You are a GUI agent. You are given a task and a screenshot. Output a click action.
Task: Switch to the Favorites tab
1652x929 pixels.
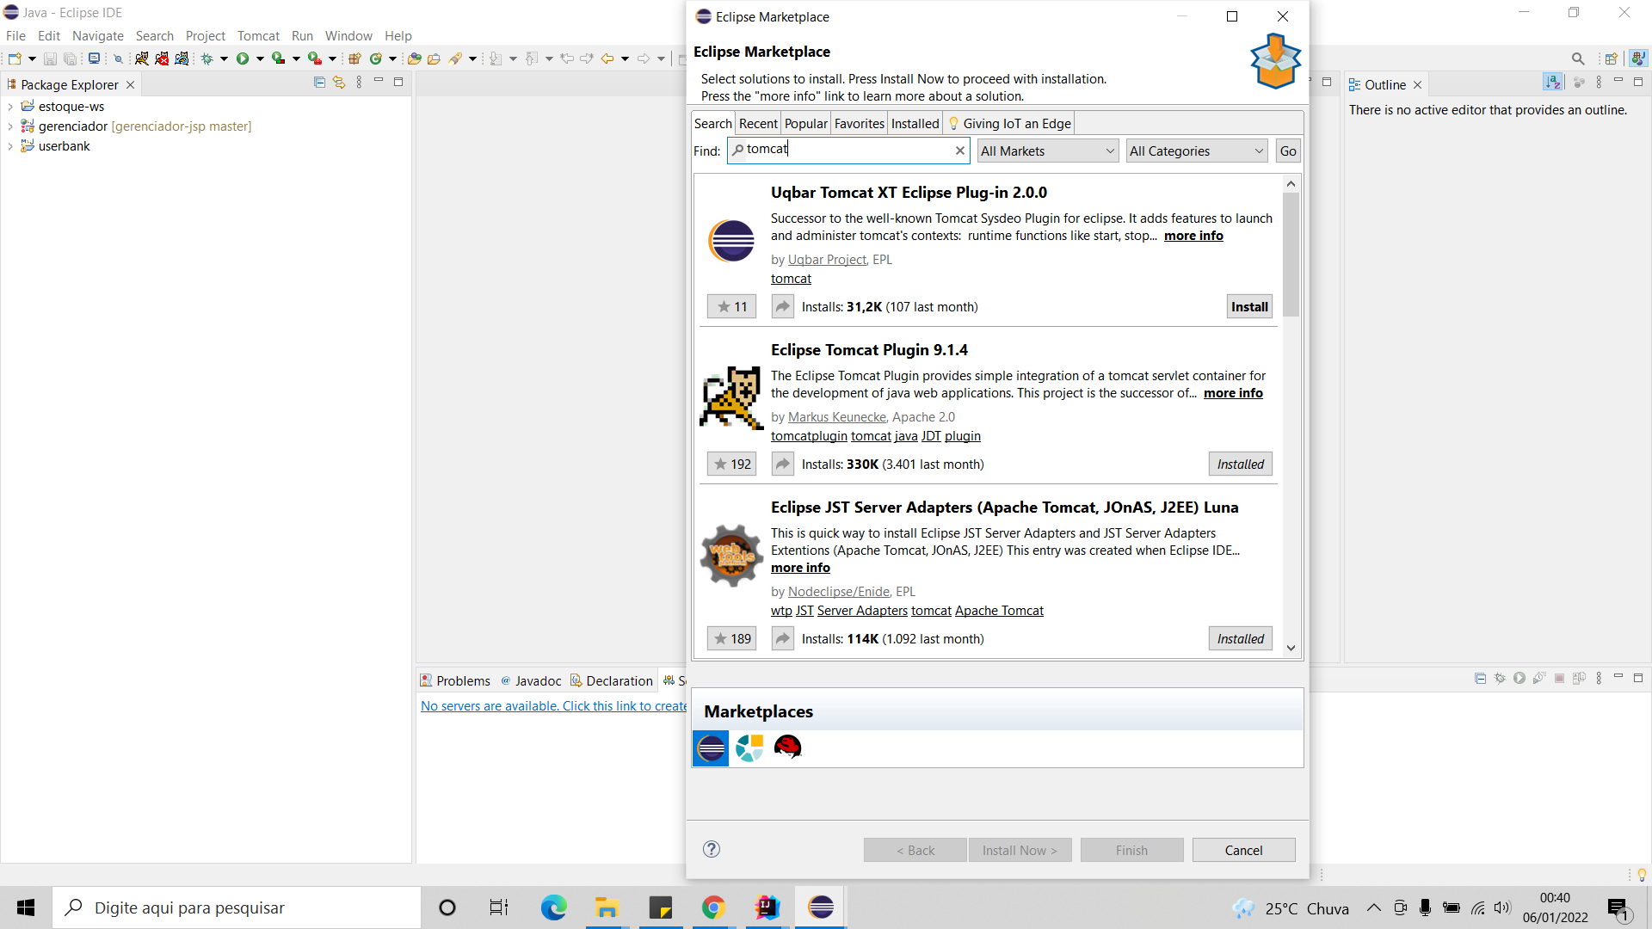(x=860, y=124)
